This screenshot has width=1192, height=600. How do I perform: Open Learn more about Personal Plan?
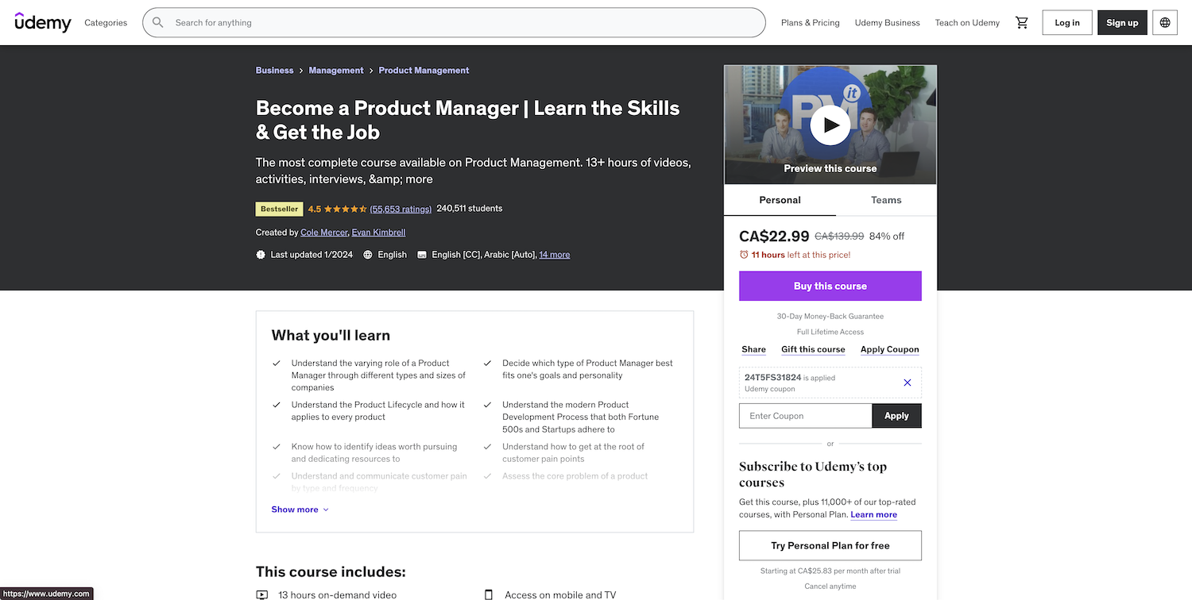(874, 514)
